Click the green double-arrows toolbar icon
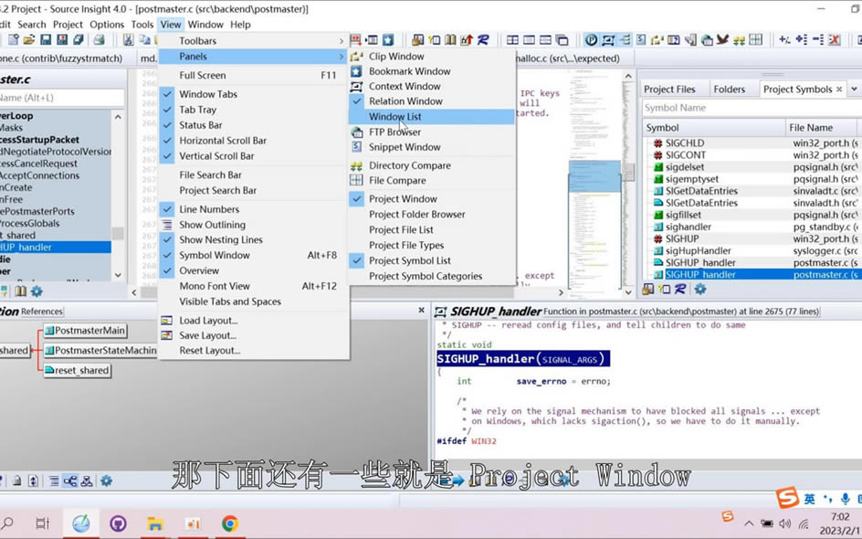The image size is (862, 539). coord(740,39)
